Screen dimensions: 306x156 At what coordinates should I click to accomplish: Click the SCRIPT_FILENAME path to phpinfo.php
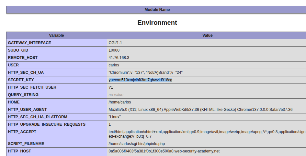click(x=139, y=144)
